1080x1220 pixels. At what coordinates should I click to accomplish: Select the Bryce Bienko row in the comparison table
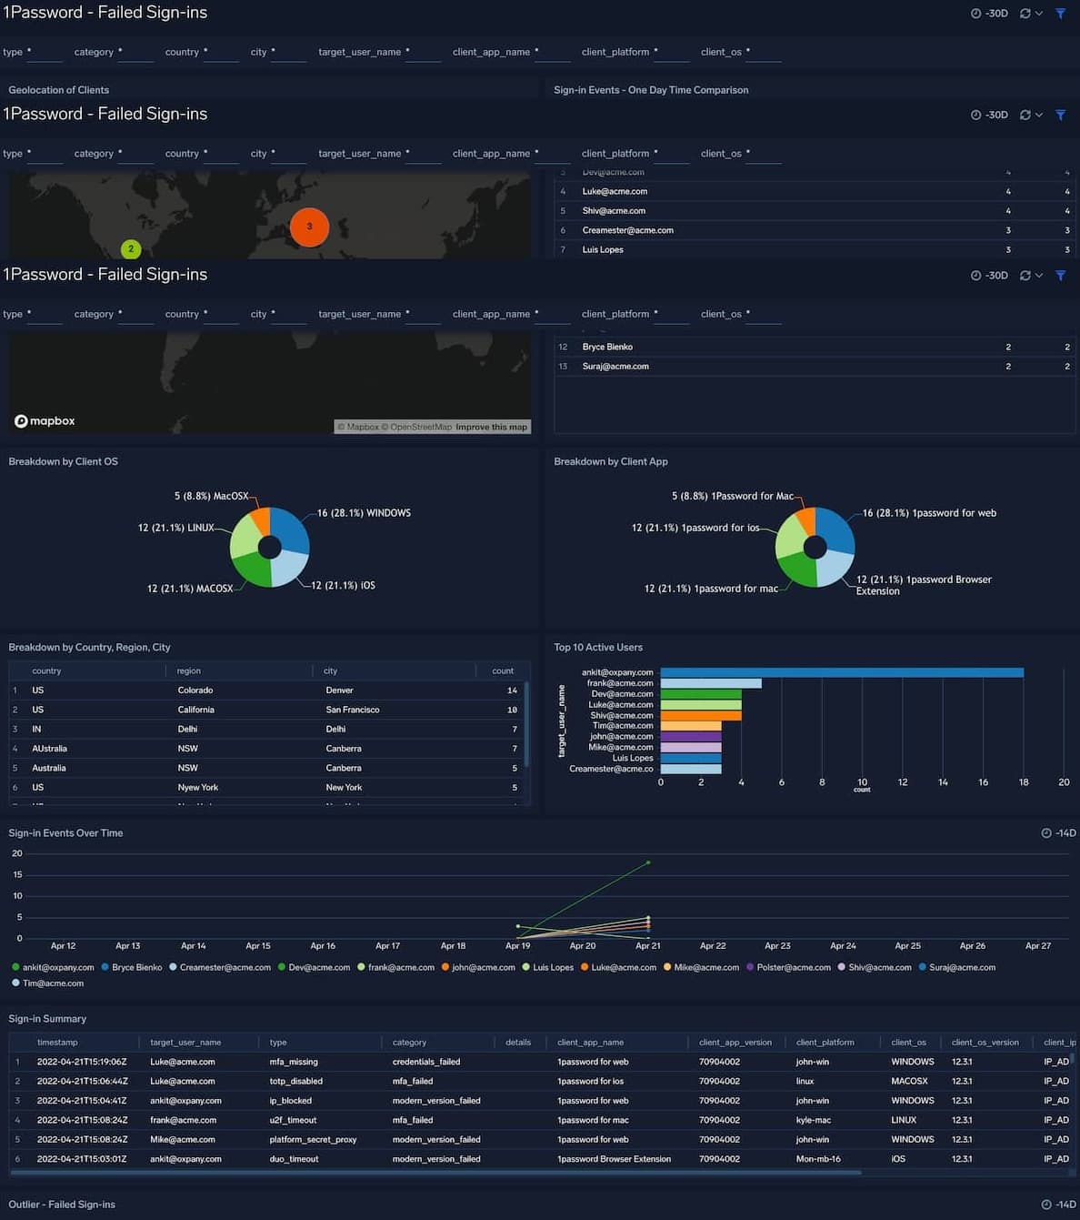[815, 348]
